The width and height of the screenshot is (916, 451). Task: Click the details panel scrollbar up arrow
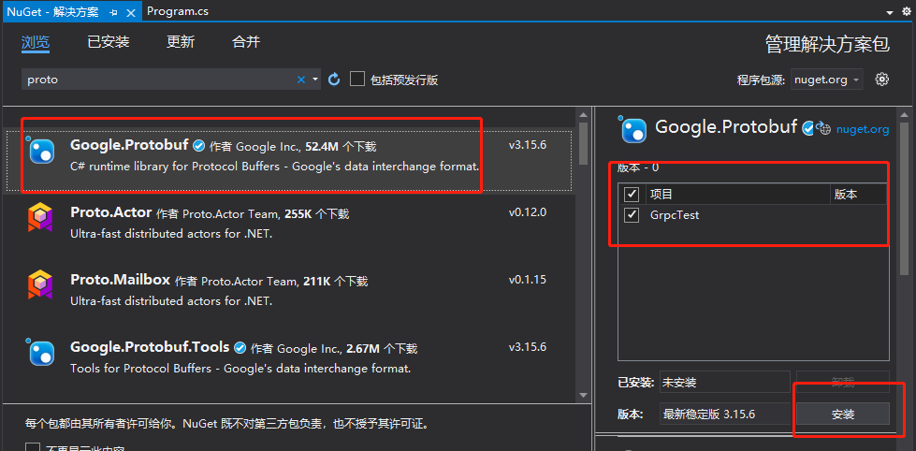pyautogui.click(x=905, y=114)
